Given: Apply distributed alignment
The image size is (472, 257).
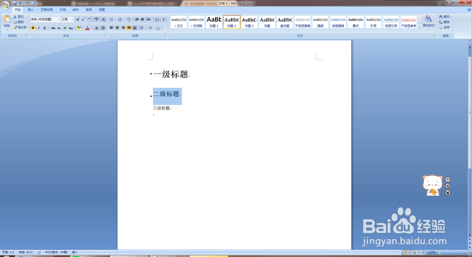Looking at the screenshot, I should coord(135,28).
